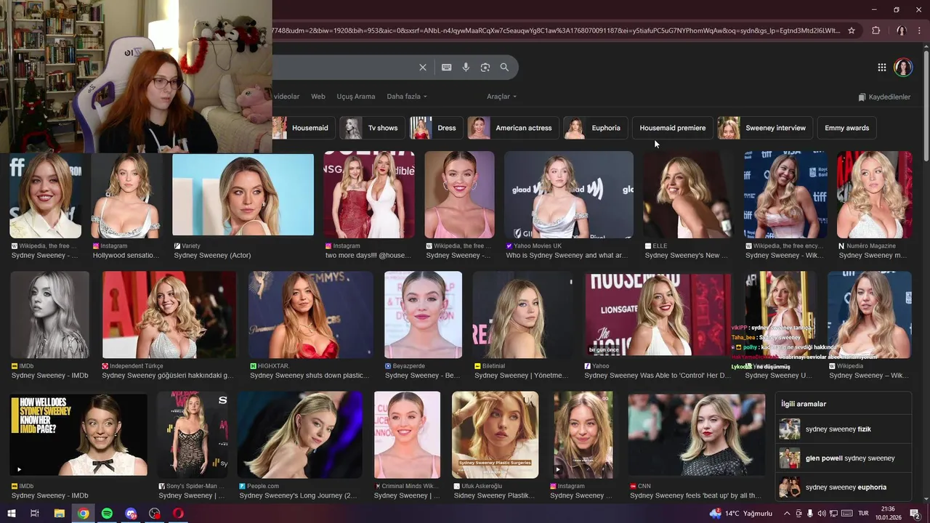Filter images by Euphoria chip
Image resolution: width=930 pixels, height=523 pixels.
(596, 128)
